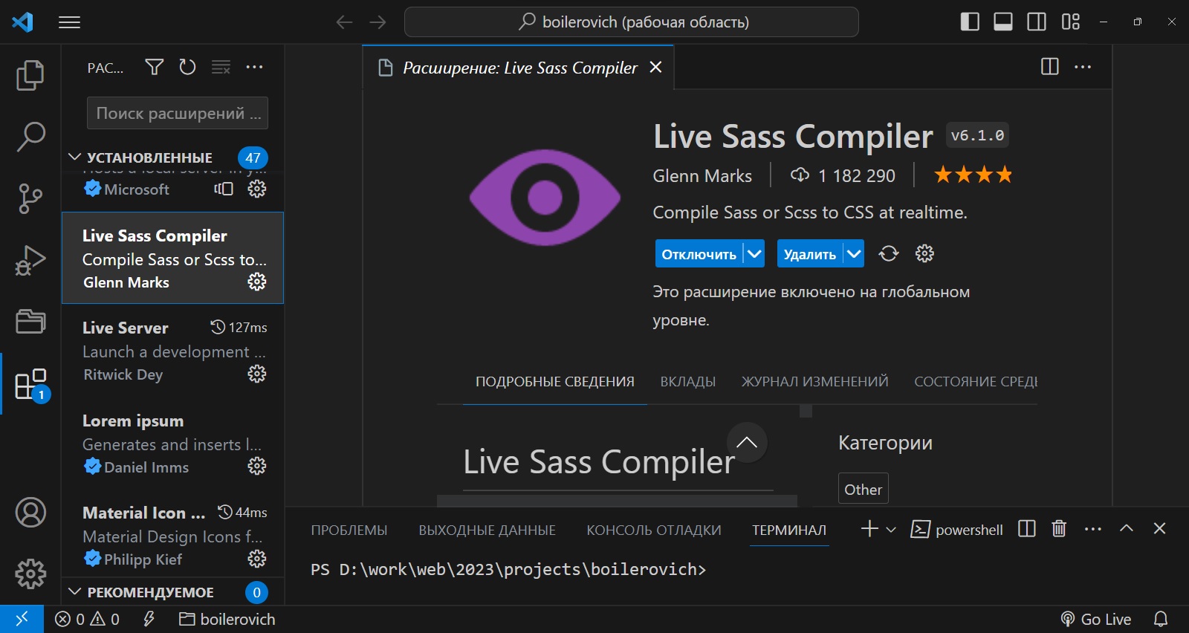Switch to КОНСОЛЬ ОТЛАДКИ panel tab
1189x633 pixels.
pos(654,530)
